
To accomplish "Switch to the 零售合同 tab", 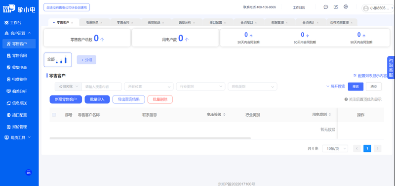I will 123,22.
